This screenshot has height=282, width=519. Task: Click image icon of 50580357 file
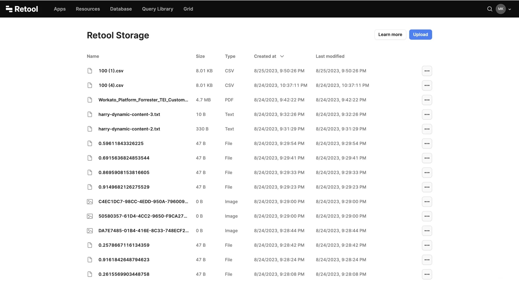tap(90, 216)
